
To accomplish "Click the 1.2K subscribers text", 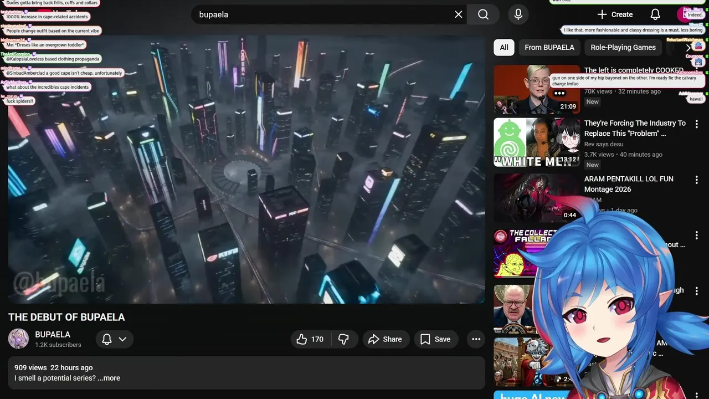I will (58, 345).
